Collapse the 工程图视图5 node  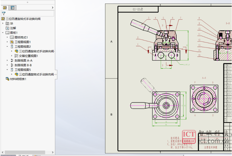click(7, 70)
